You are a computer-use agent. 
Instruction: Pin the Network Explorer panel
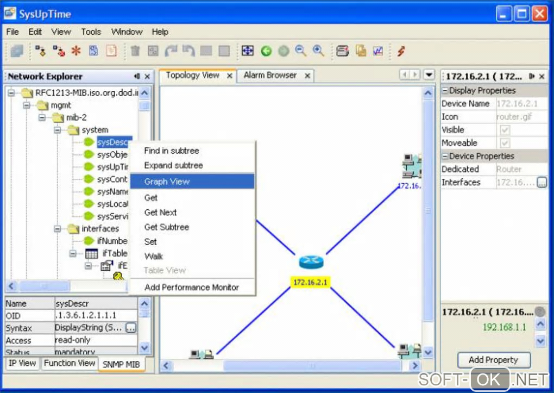tap(137, 76)
